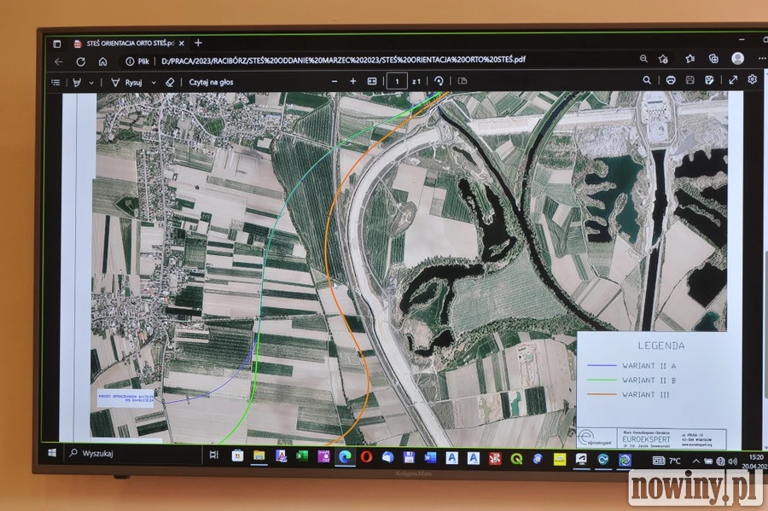
Task: Focus the address bar with PDF path
Action: point(343,60)
